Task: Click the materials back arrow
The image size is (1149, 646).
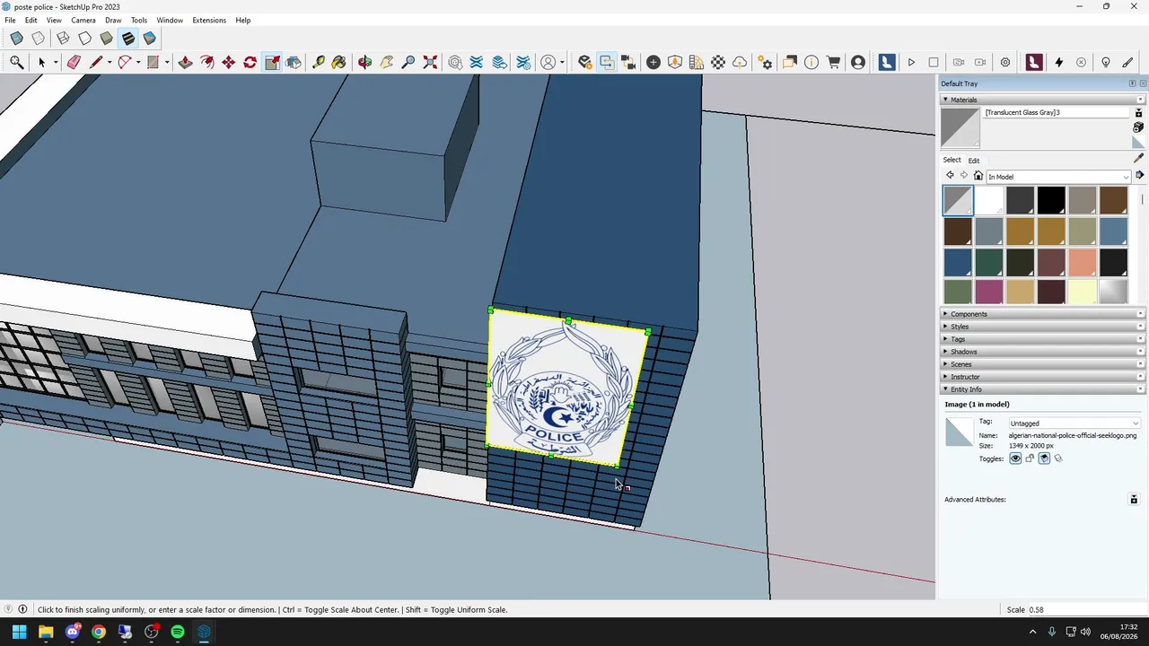Action: tap(950, 176)
